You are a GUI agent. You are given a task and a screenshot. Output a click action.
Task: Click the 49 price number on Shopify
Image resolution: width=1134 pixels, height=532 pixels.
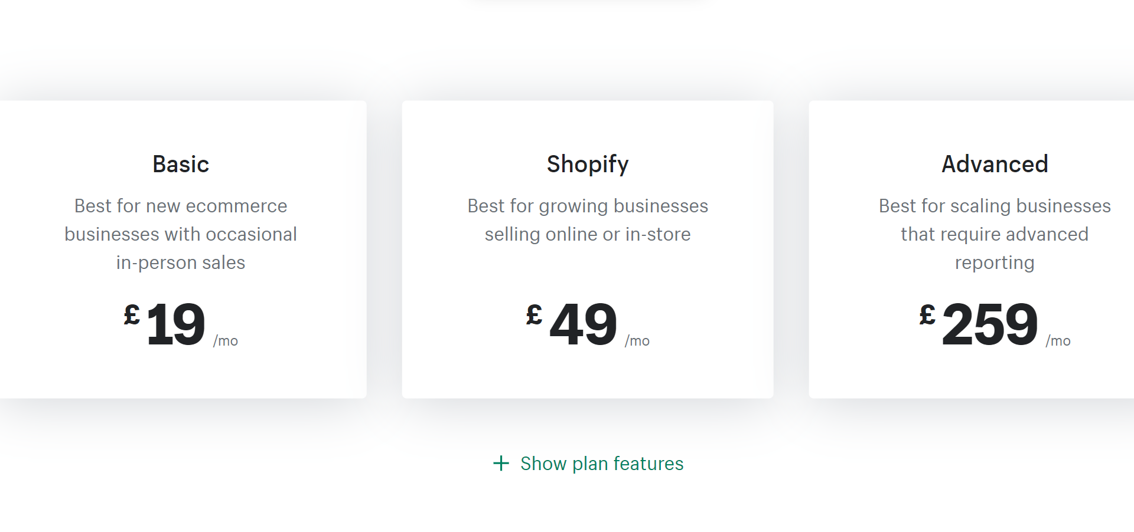pyautogui.click(x=584, y=324)
